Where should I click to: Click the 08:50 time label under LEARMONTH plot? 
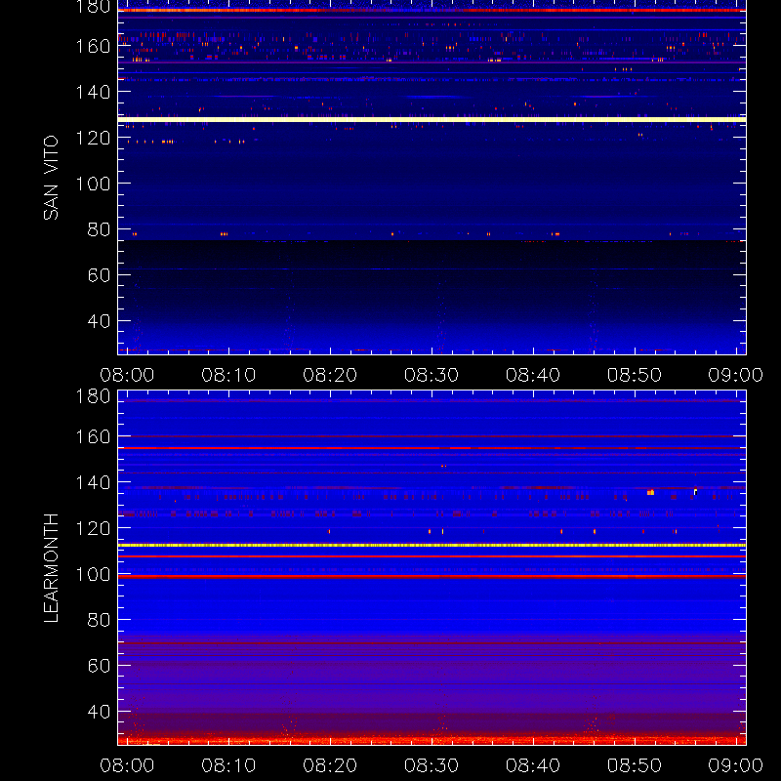[x=634, y=765]
